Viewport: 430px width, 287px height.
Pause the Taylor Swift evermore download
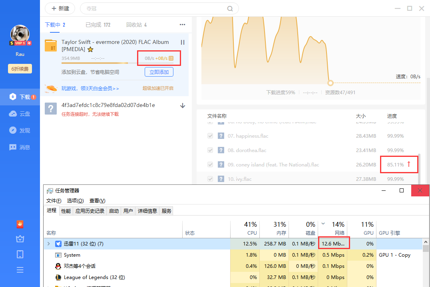pyautogui.click(x=182, y=42)
